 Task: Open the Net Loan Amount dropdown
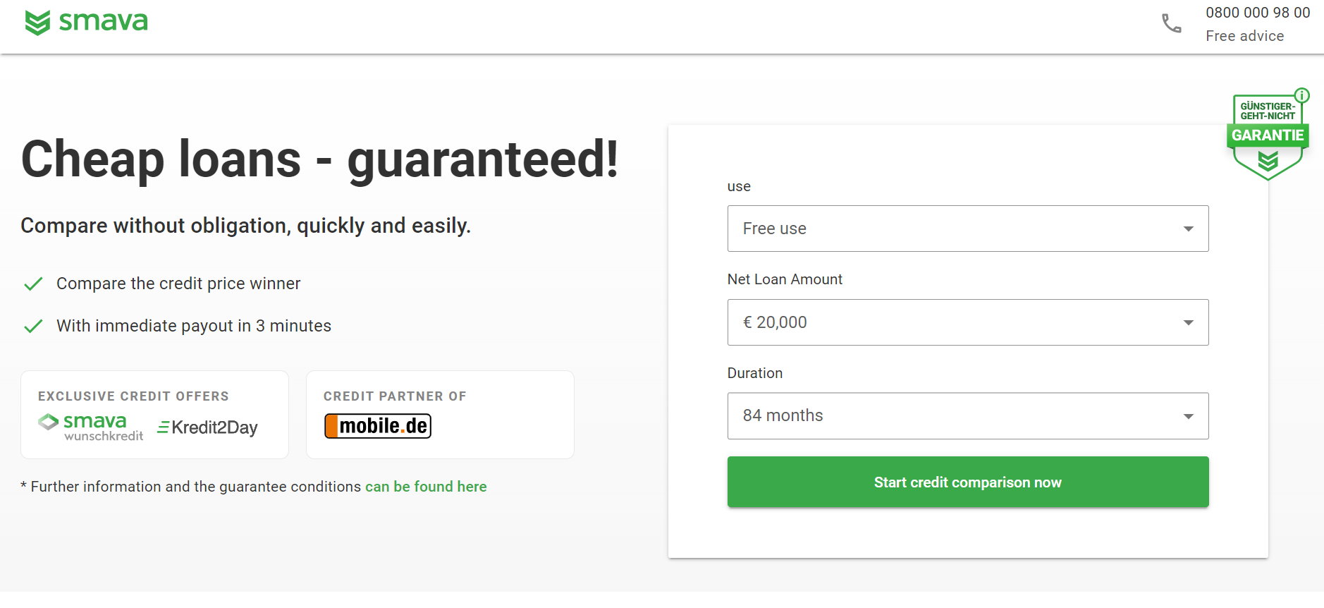point(967,322)
